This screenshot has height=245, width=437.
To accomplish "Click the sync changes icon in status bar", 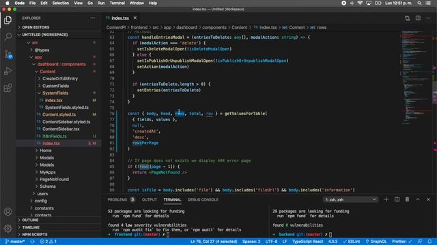I will click(x=32, y=242).
